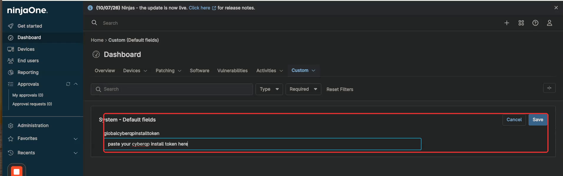Open the Required filter dropdown

[x=303, y=89]
